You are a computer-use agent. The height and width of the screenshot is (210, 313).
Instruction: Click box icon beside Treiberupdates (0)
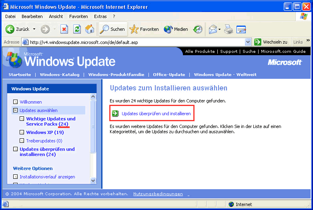(22, 140)
